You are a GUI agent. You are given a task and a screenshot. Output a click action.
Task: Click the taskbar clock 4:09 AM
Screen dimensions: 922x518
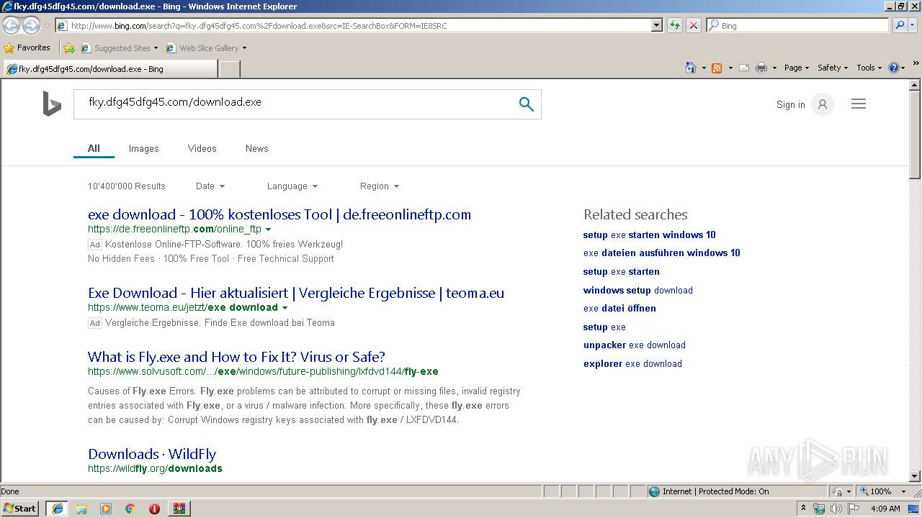[885, 509]
